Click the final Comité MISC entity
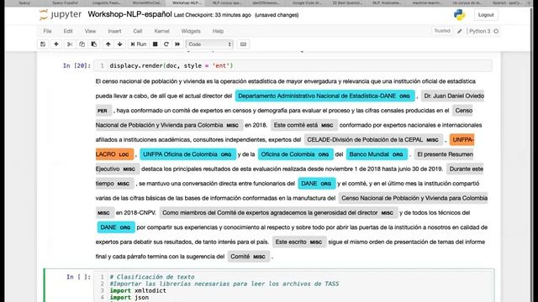 click(248, 257)
